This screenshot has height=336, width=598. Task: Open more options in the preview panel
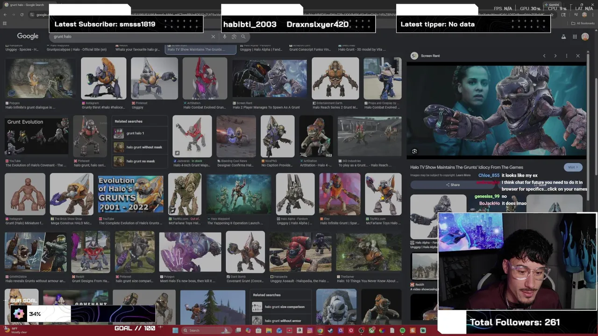(567, 56)
